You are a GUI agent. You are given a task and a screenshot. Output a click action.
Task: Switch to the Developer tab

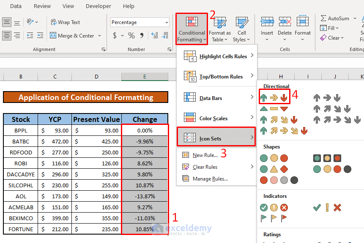pyautogui.click(x=99, y=6)
